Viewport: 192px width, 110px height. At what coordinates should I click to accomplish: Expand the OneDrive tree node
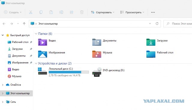pos(3,85)
